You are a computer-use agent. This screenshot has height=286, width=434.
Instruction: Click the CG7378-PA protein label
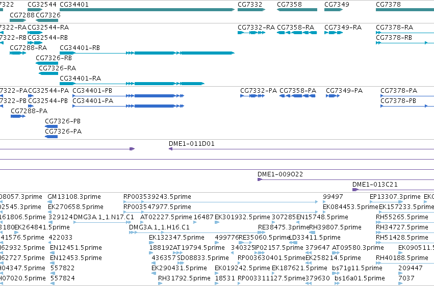coord(399,91)
